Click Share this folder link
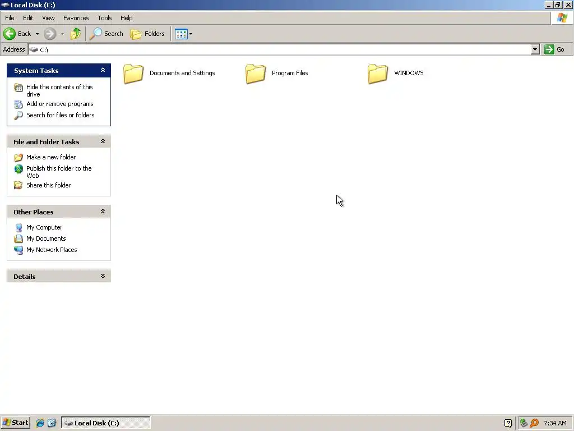 [x=48, y=185]
